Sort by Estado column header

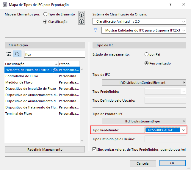[69, 64]
